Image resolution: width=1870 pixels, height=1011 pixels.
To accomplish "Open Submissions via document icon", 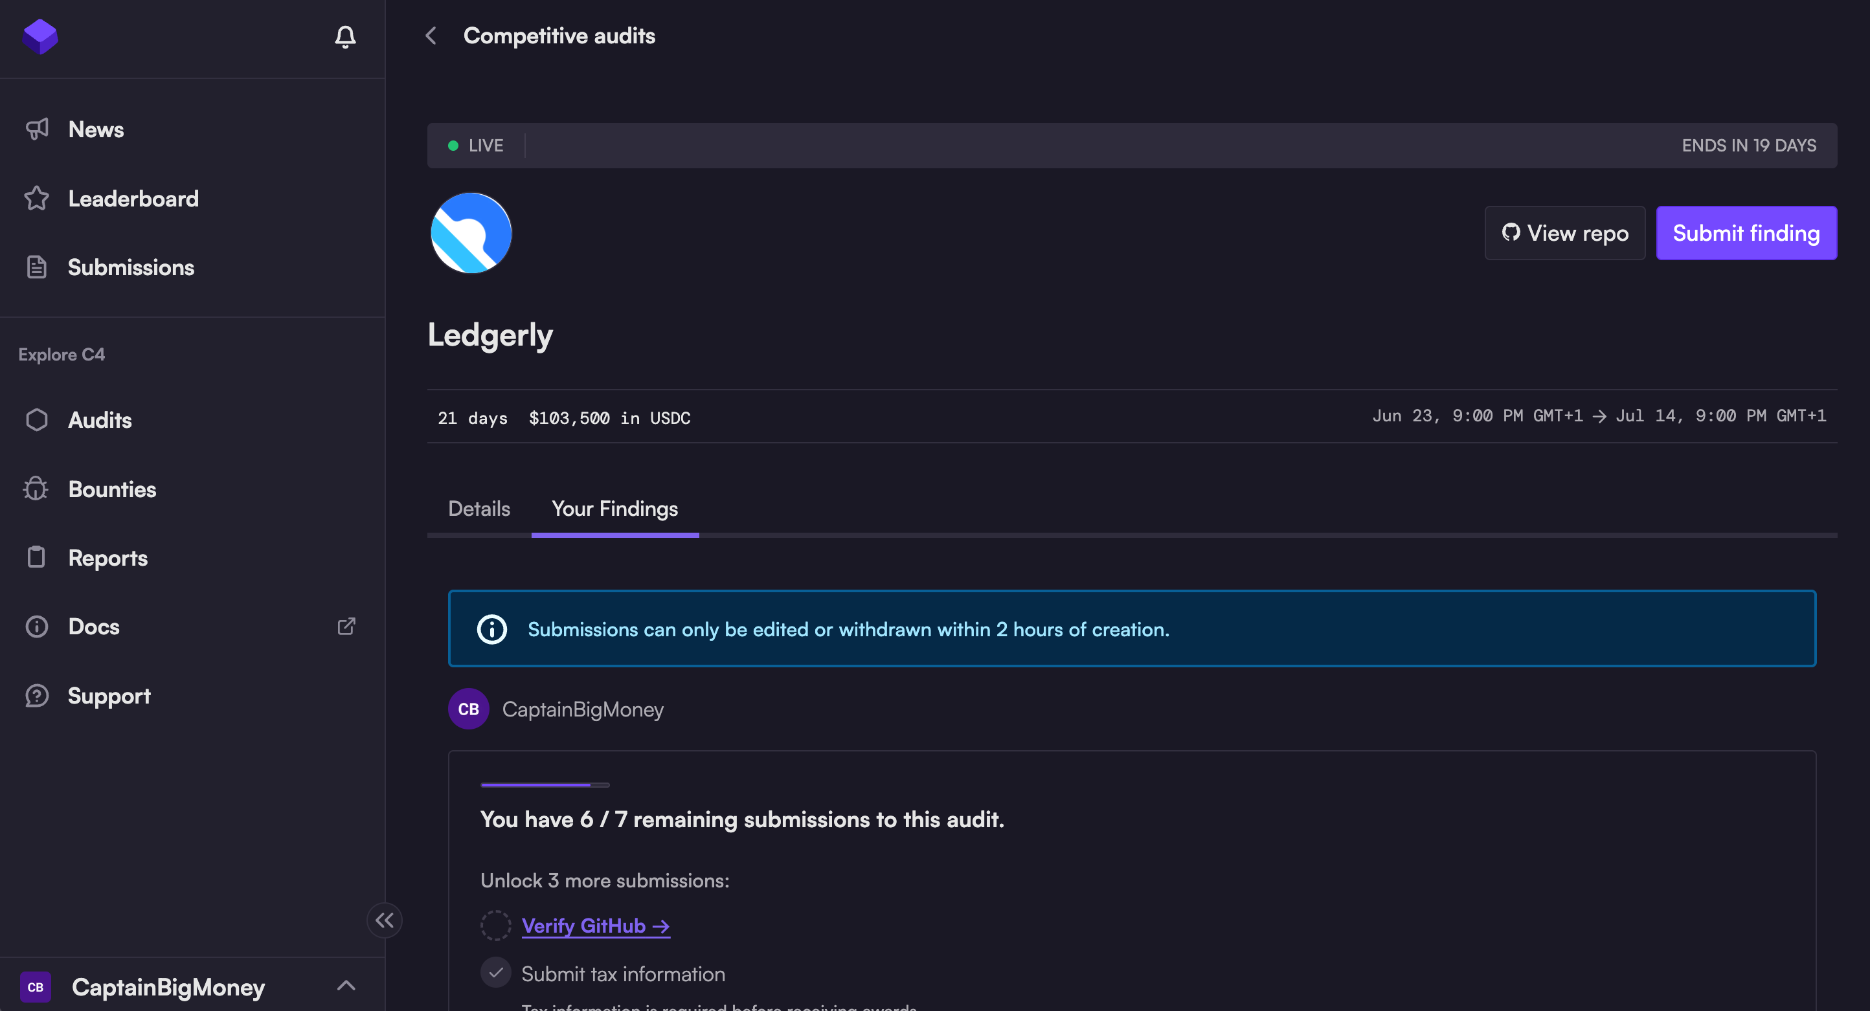I will tap(36, 267).
